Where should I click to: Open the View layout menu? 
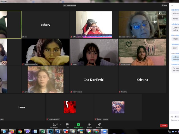(x=164, y=5)
